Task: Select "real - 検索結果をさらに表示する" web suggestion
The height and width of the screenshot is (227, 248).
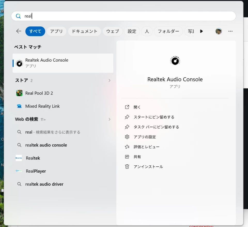Action: click(x=63, y=132)
